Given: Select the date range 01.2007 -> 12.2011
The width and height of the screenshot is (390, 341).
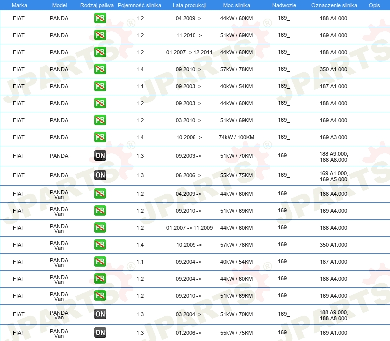Looking at the screenshot, I should pyautogui.click(x=190, y=52).
